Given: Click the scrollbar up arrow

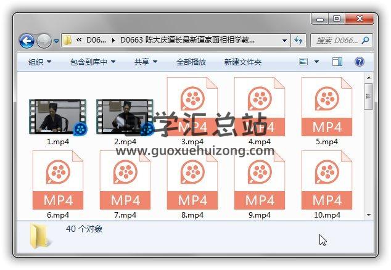Looking at the screenshot, I should pos(369,78).
